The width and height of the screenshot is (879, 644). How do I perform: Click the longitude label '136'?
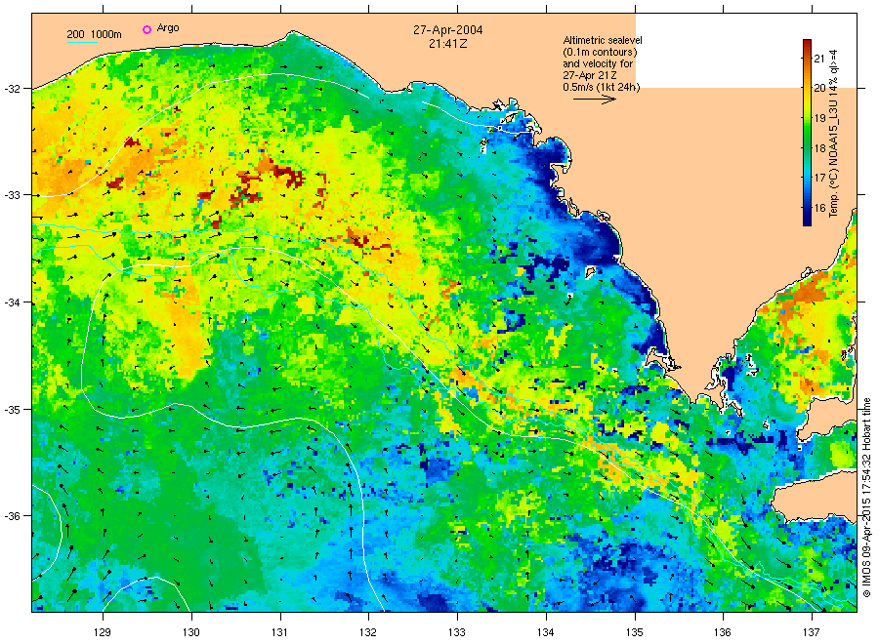click(x=723, y=633)
